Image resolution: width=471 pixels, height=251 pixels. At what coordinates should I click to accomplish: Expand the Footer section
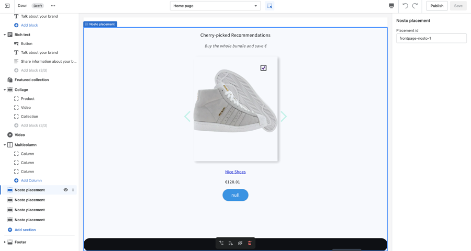click(5, 242)
